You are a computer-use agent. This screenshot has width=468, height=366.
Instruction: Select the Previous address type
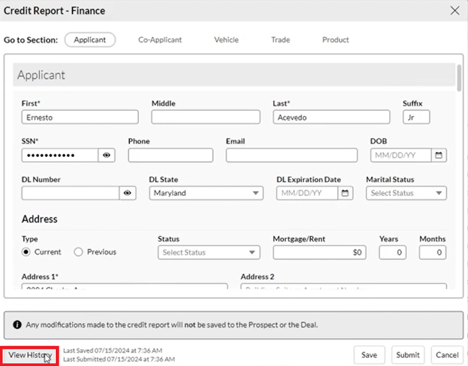tap(78, 252)
